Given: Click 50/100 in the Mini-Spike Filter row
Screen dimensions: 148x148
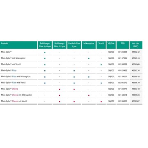Looking at the screenshot, I should pyautogui.click(x=111, y=70).
